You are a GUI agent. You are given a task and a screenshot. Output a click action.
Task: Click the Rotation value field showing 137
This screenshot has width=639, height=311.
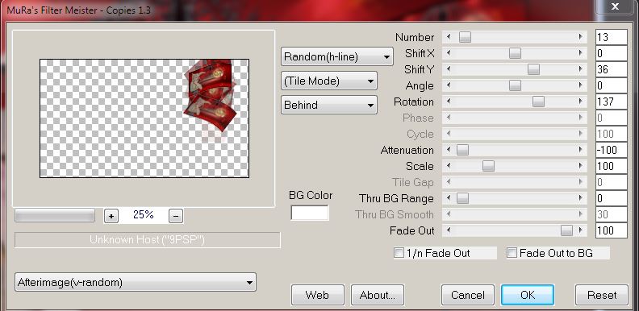612,102
